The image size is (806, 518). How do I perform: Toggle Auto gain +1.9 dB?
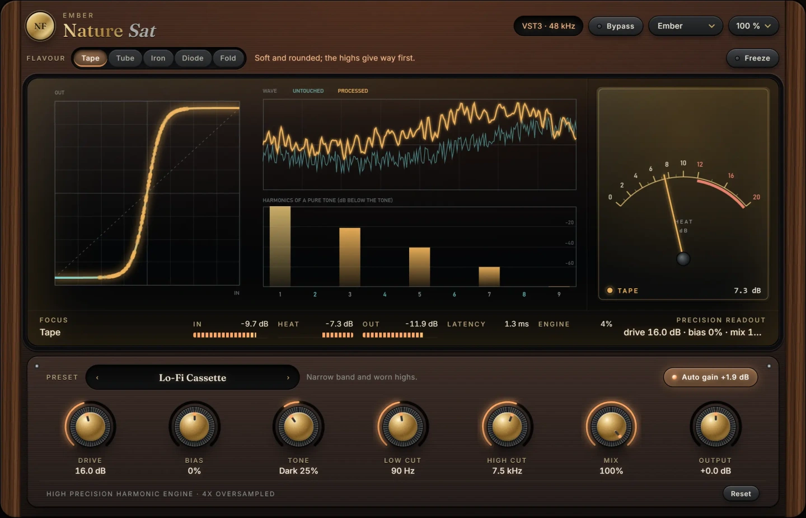[x=710, y=377]
